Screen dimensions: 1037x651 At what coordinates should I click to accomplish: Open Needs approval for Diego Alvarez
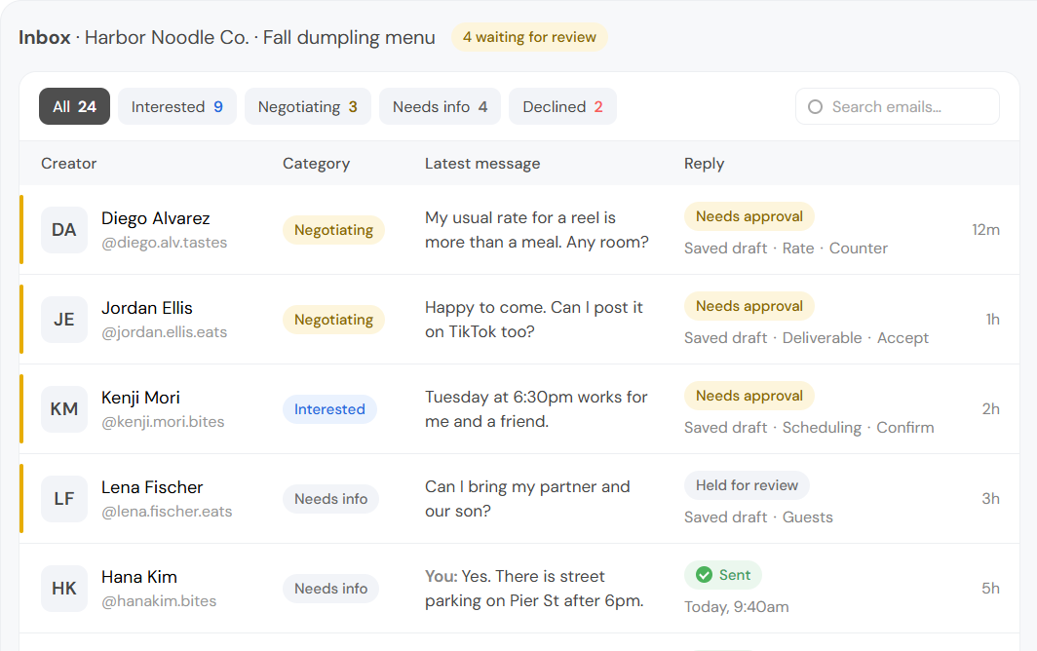749,216
